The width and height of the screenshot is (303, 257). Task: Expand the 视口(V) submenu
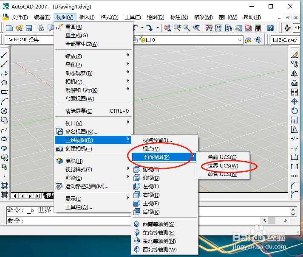[x=94, y=123]
